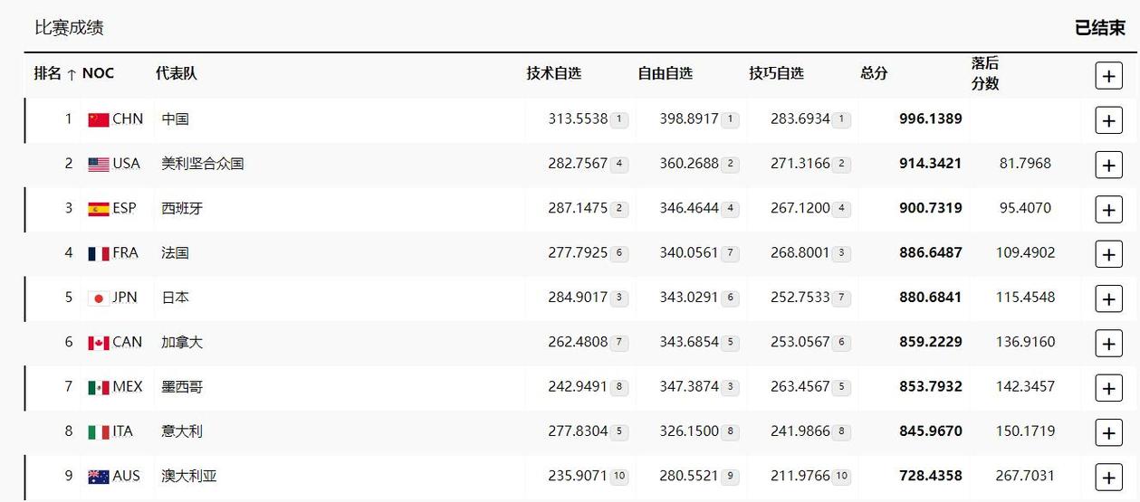Viewport: 1140px width, 502px height.
Task: Expand France row details
Action: pos(1108,254)
